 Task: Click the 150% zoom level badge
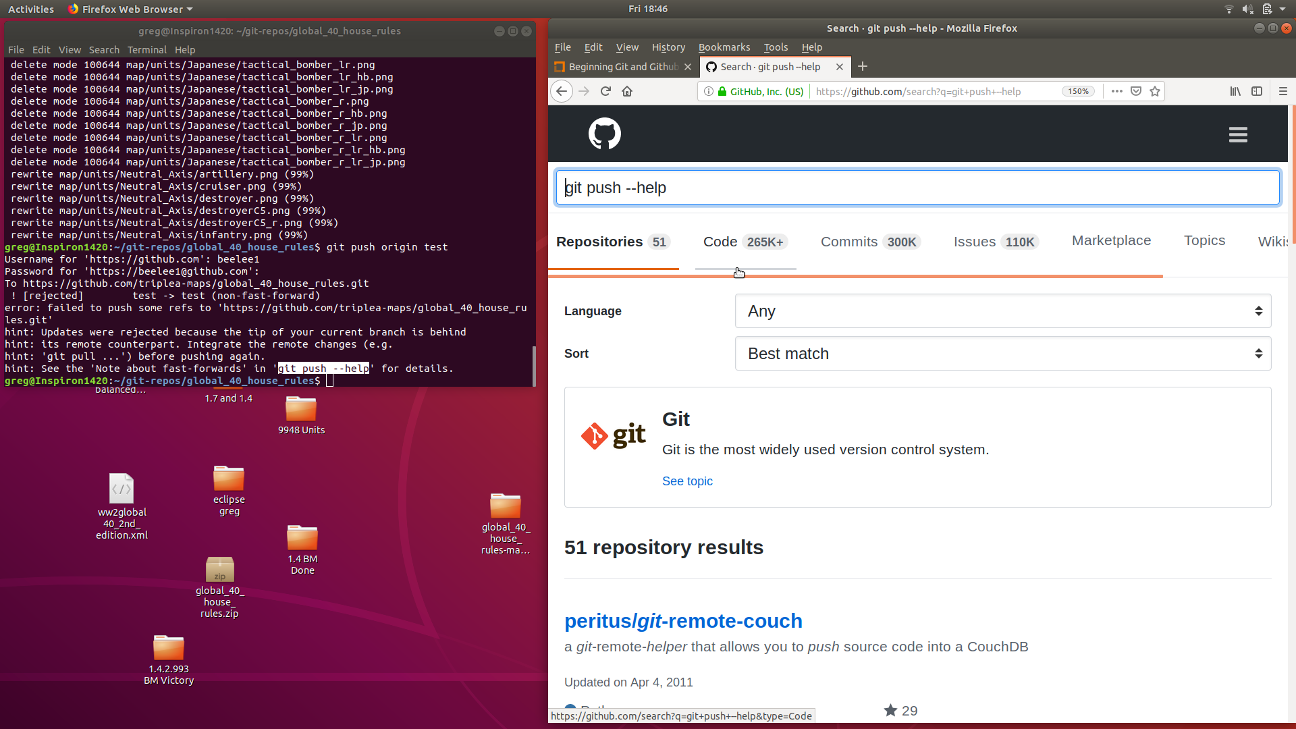click(x=1078, y=91)
